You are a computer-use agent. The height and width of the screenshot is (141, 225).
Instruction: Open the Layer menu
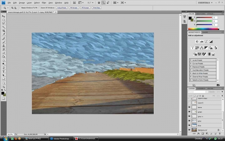coord(29,3)
